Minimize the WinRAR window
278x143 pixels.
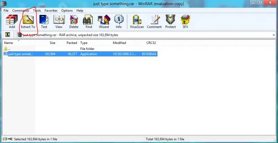coord(254,2)
